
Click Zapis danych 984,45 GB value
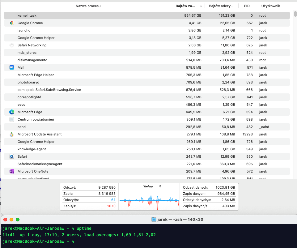pos(226,194)
